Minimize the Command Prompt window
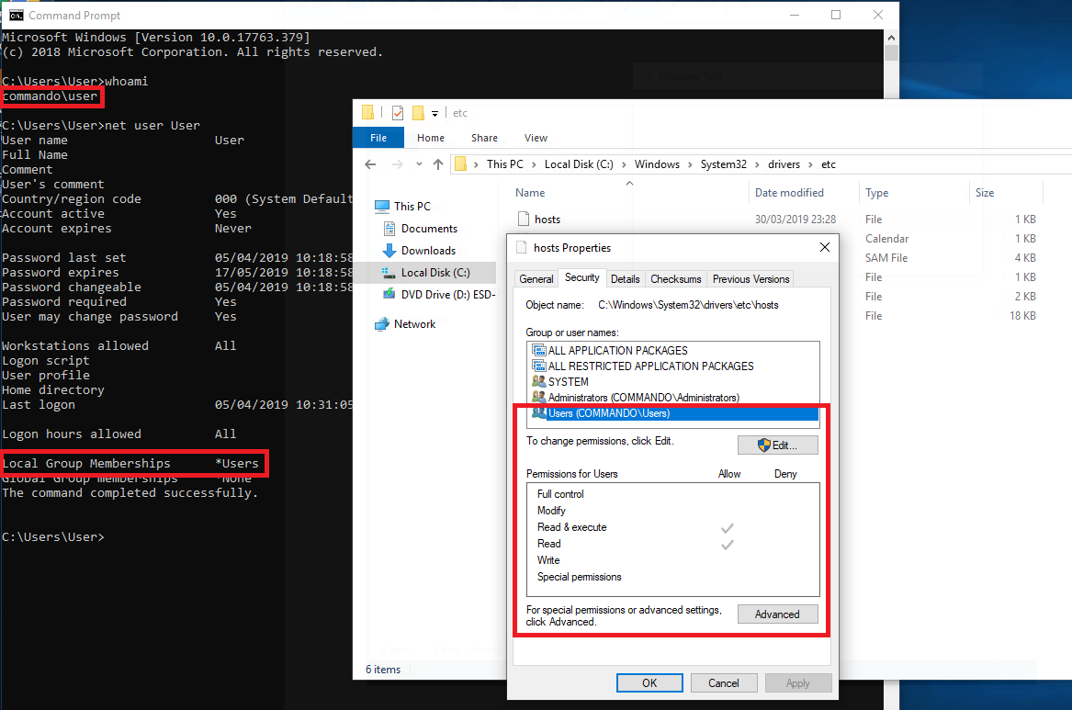The height and width of the screenshot is (710, 1072). [795, 15]
